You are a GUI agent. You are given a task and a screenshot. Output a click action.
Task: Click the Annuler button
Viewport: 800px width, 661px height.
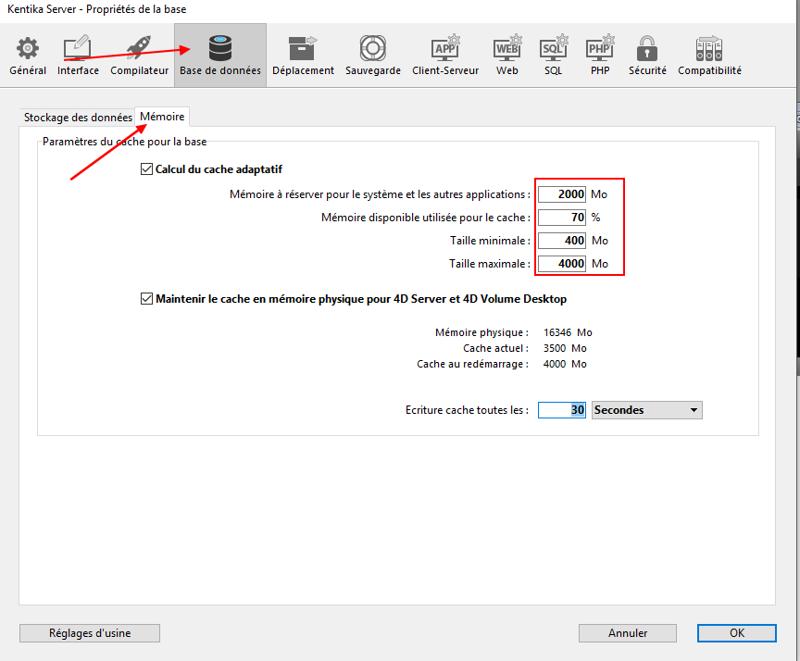[628, 633]
